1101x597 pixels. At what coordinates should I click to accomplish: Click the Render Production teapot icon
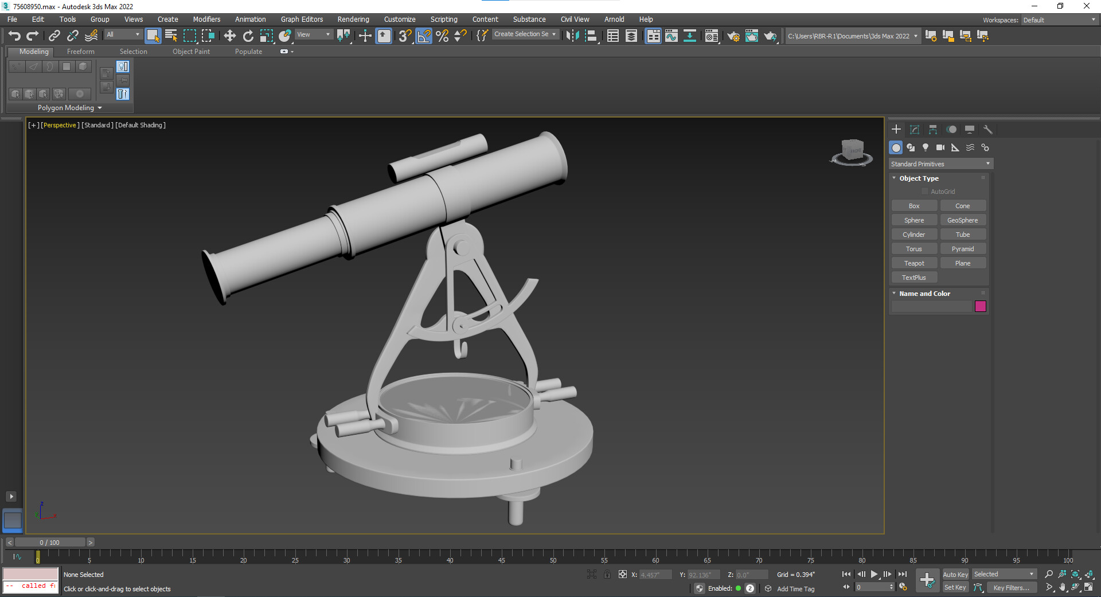(x=771, y=36)
